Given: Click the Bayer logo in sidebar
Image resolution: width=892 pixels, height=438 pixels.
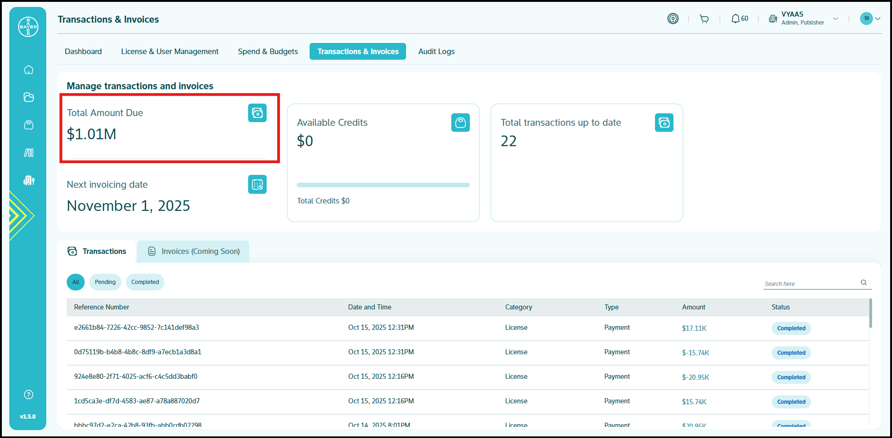Looking at the screenshot, I should (x=28, y=27).
